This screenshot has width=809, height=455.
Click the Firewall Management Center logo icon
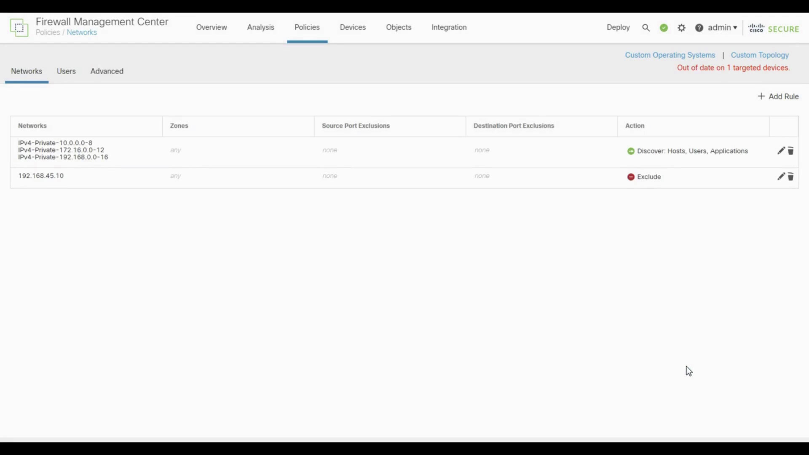19,27
